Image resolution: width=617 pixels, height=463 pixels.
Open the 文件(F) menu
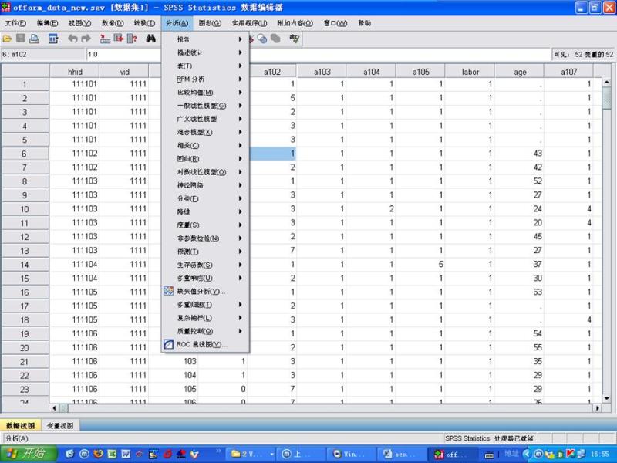15,23
